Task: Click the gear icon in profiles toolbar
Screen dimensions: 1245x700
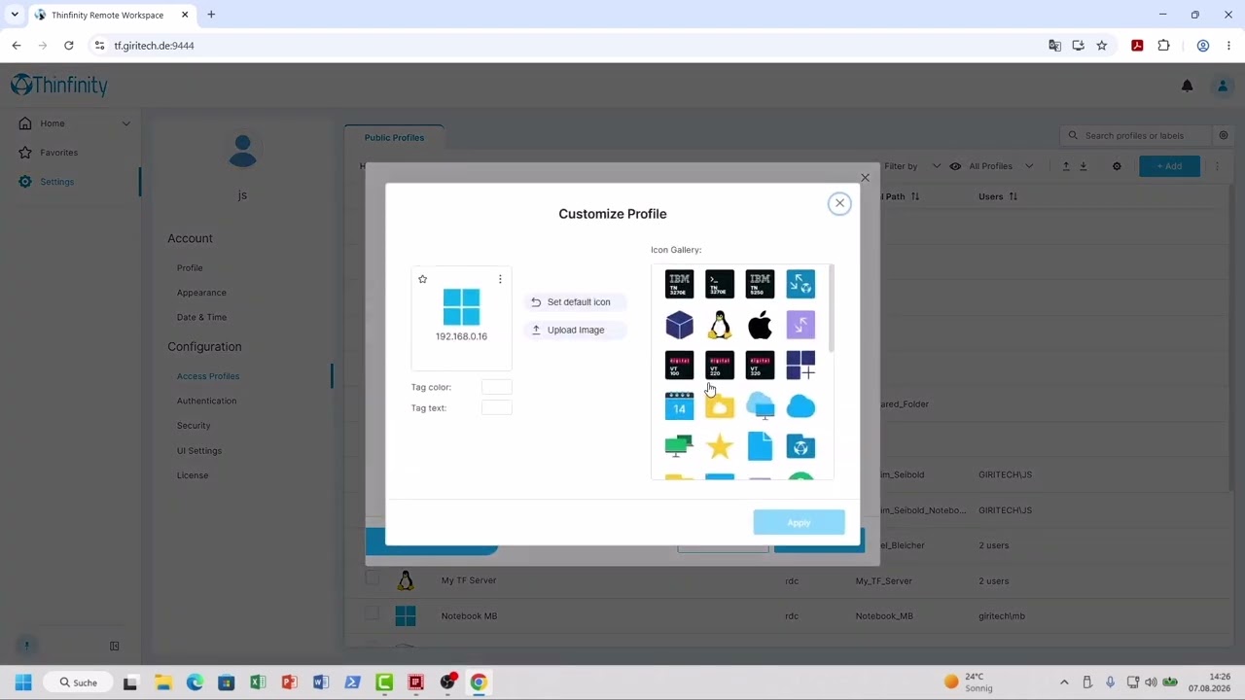Action: pyautogui.click(x=1117, y=166)
